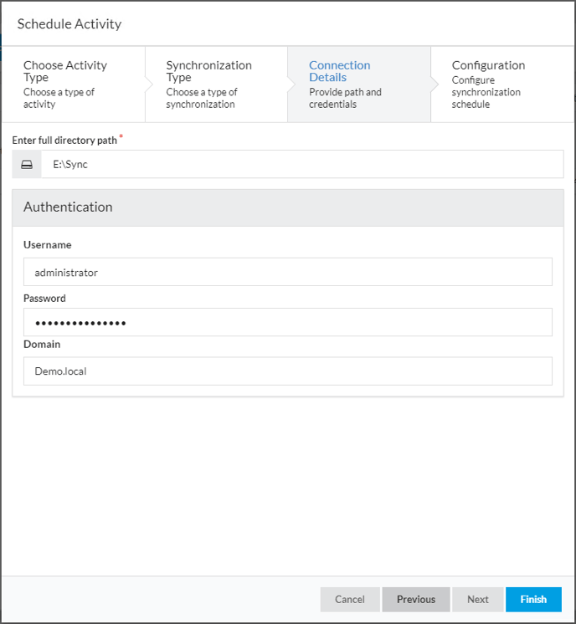Complete the wizard with Finish
Screen dimensions: 576x624
533,599
